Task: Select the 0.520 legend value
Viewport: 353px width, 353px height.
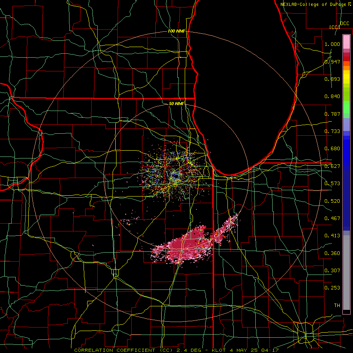Action: pyautogui.click(x=332, y=201)
